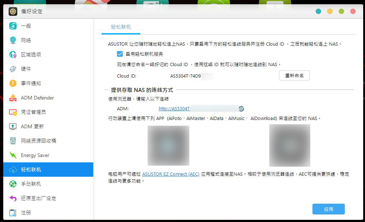Open 一般 settings section

[49, 26]
